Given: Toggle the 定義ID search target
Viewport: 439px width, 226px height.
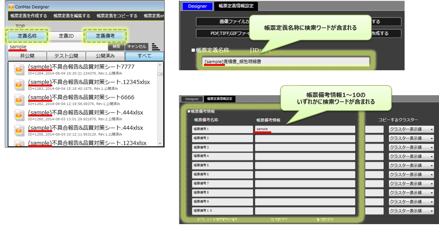Looking at the screenshot, I should pos(66,36).
